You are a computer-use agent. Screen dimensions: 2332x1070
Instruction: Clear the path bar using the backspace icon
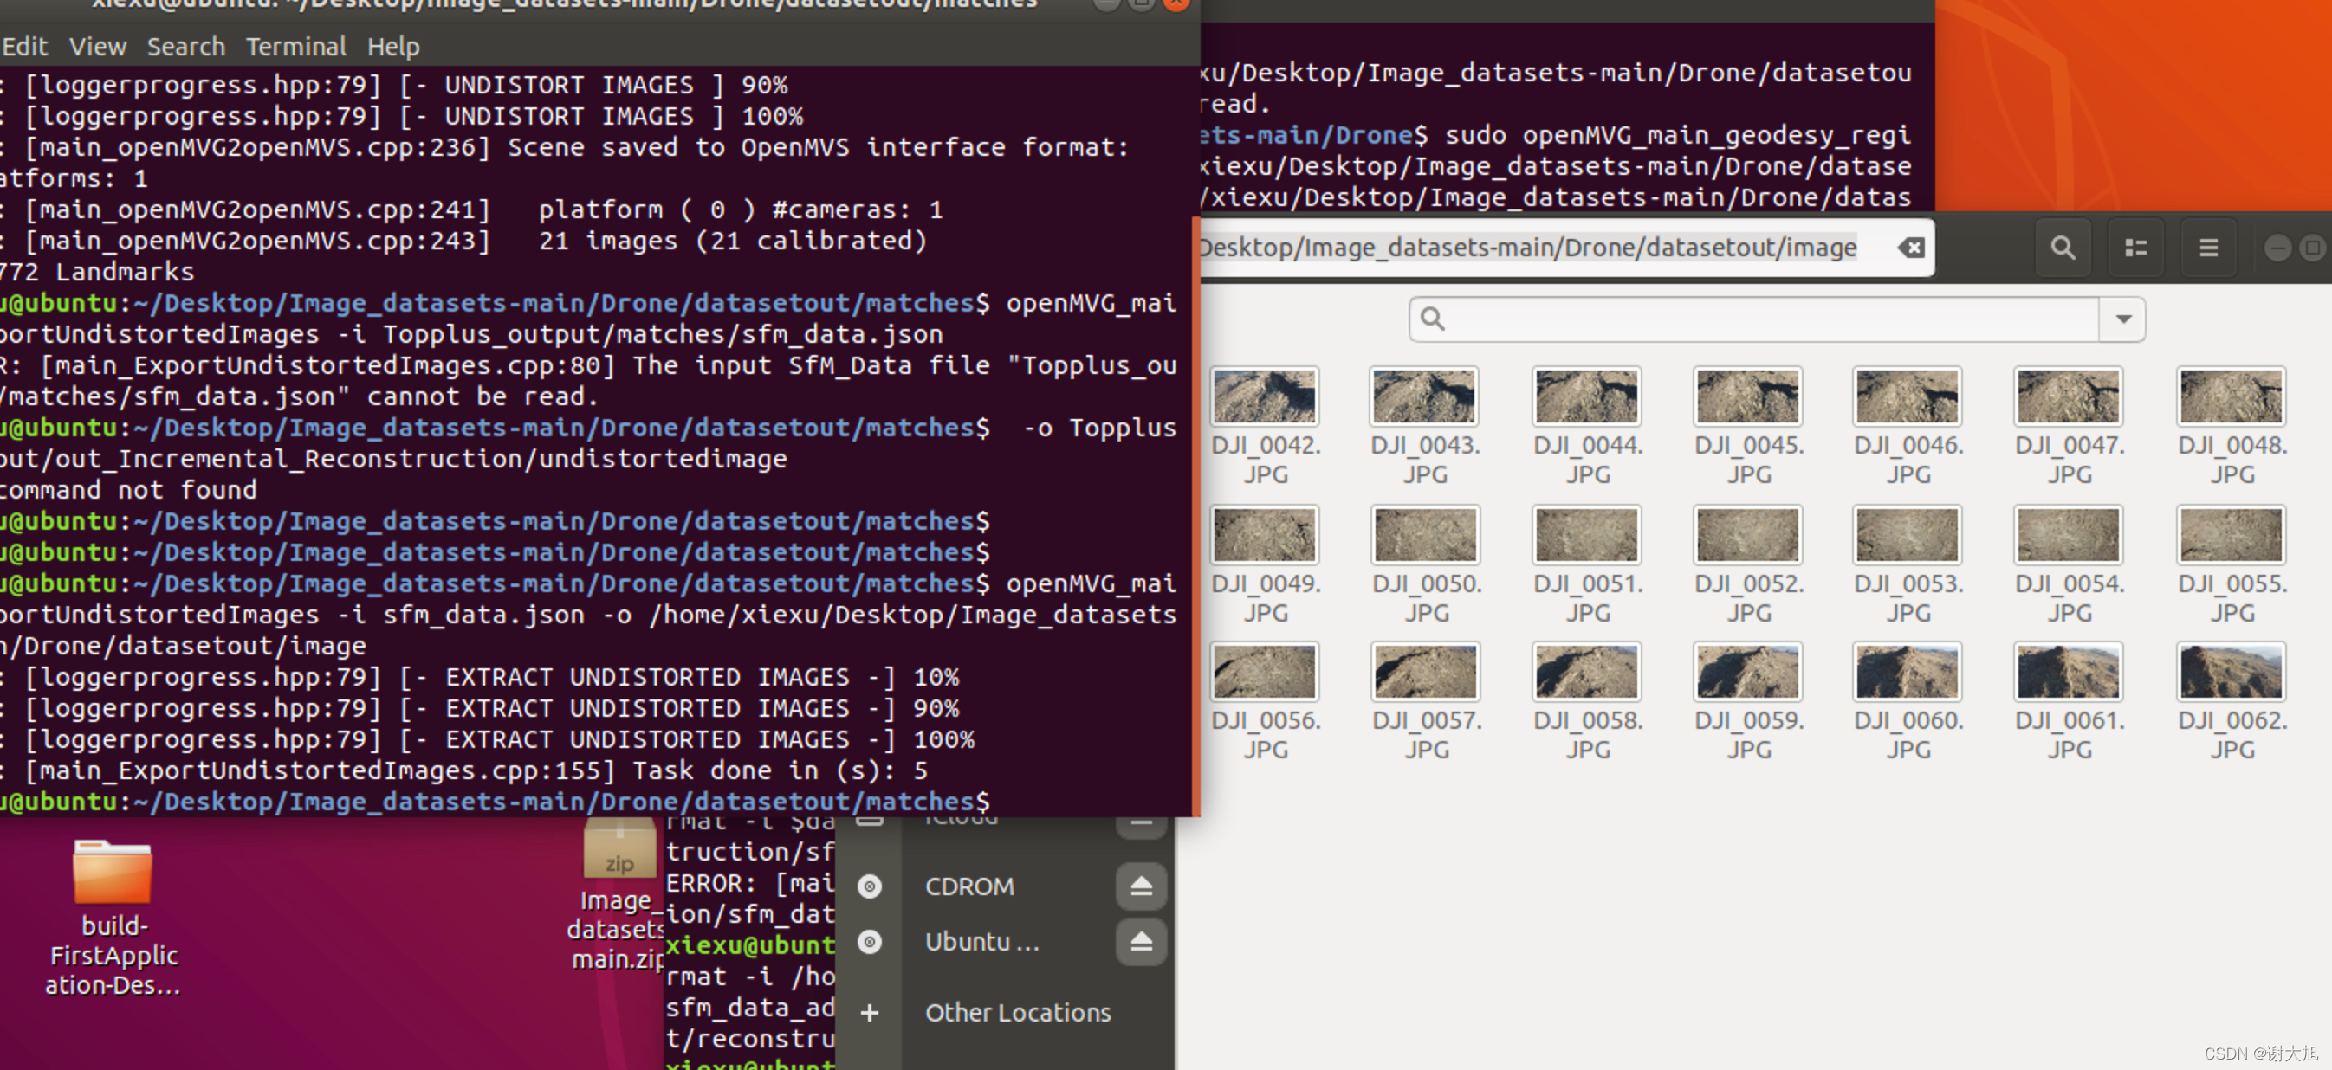[1910, 247]
